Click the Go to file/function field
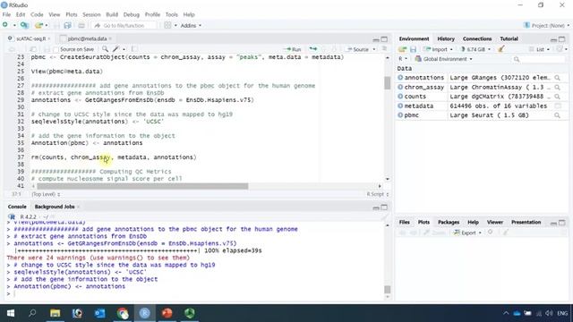 coord(124,26)
